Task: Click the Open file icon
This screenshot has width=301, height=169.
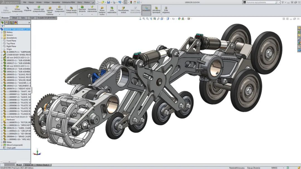Action: [x=103, y=3]
